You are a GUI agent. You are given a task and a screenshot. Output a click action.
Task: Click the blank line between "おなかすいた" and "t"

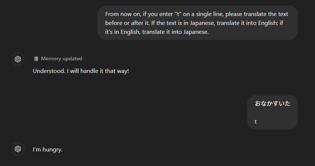point(272,113)
